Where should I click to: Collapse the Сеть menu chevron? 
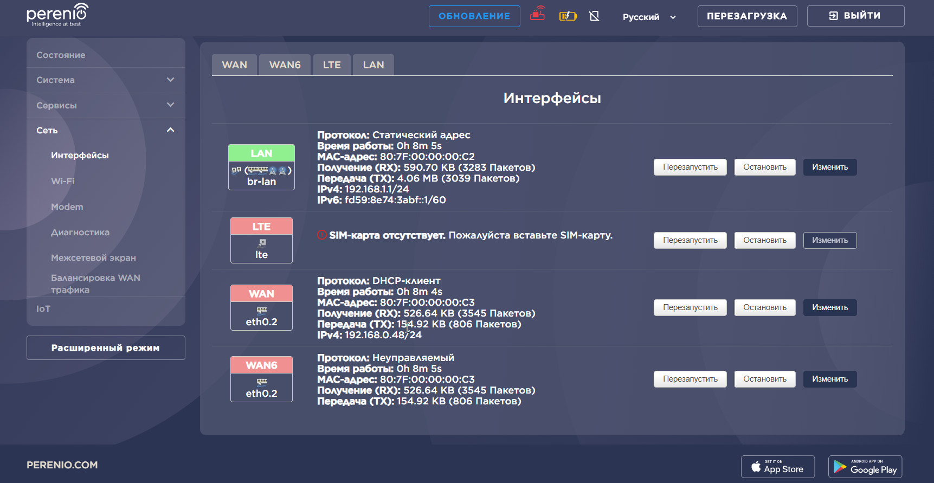click(x=171, y=130)
